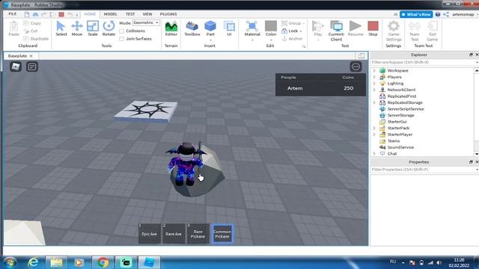Switch to the TEST tab
The height and width of the screenshot is (269, 479).
tap(130, 14)
